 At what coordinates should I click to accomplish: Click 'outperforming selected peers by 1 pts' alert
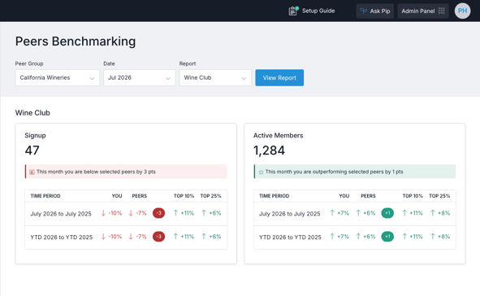(x=355, y=172)
